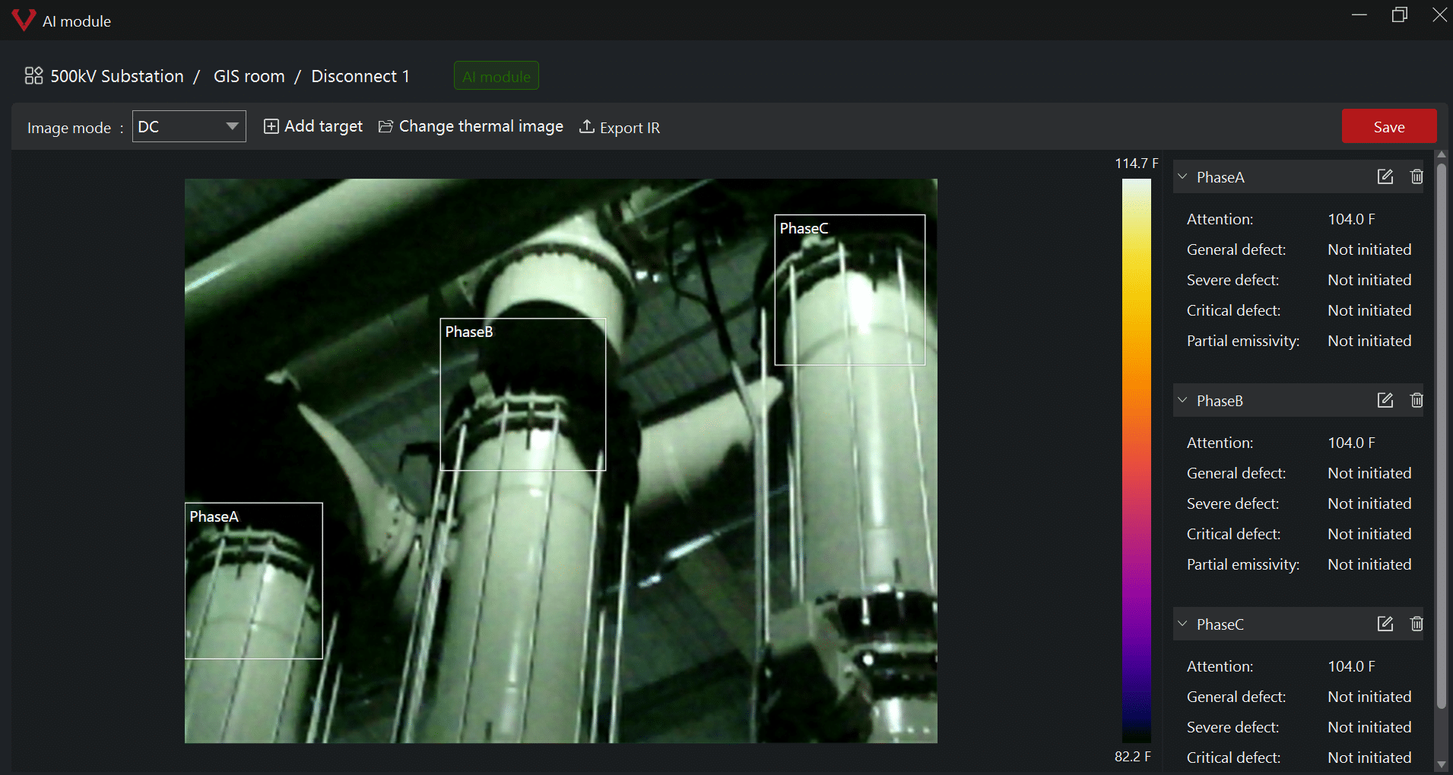1453x775 pixels.
Task: Navigate to GIS room breadcrumb
Action: coord(249,76)
